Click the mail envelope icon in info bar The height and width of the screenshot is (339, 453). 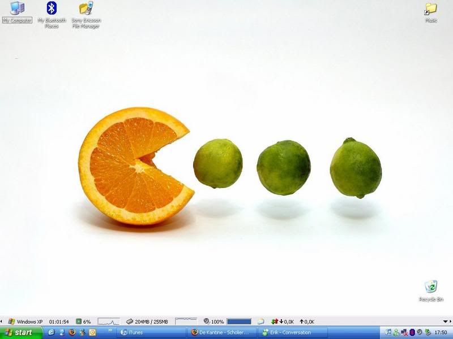click(260, 321)
